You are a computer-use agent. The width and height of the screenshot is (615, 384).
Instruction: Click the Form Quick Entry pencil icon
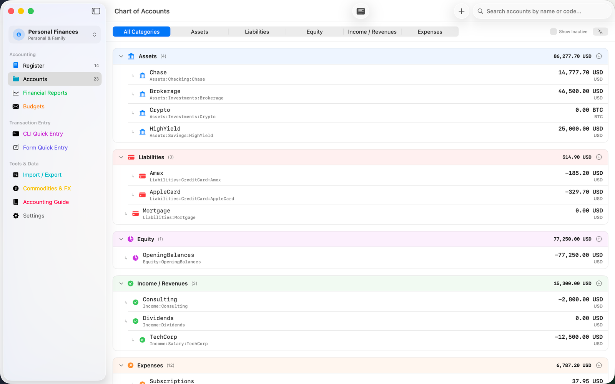(16, 147)
